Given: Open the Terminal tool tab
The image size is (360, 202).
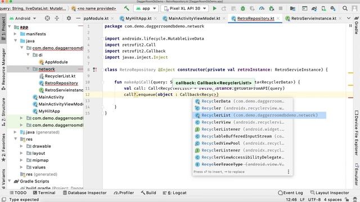Looking at the screenshot, I should (x=44, y=193).
